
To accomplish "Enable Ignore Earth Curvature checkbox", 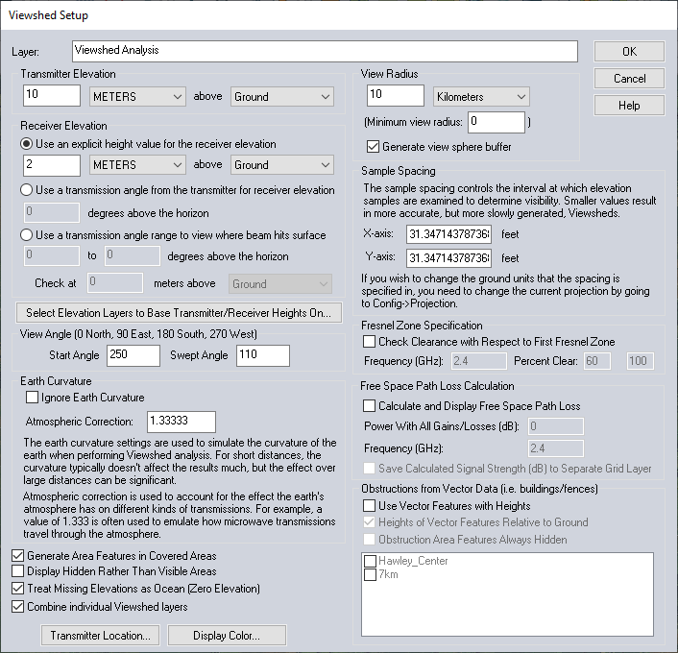I will tap(33, 398).
